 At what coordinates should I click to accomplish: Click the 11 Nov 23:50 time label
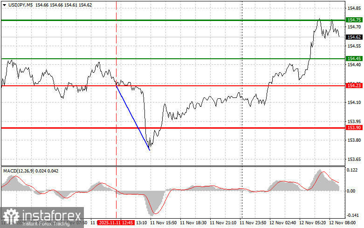click(x=253, y=223)
